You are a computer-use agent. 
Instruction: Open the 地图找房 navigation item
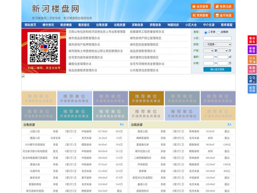point(173,25)
